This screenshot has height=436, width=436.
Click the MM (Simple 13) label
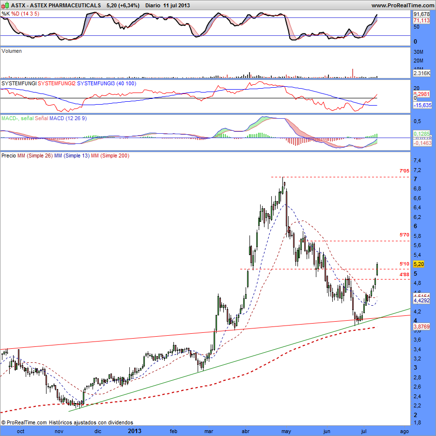coord(72,156)
